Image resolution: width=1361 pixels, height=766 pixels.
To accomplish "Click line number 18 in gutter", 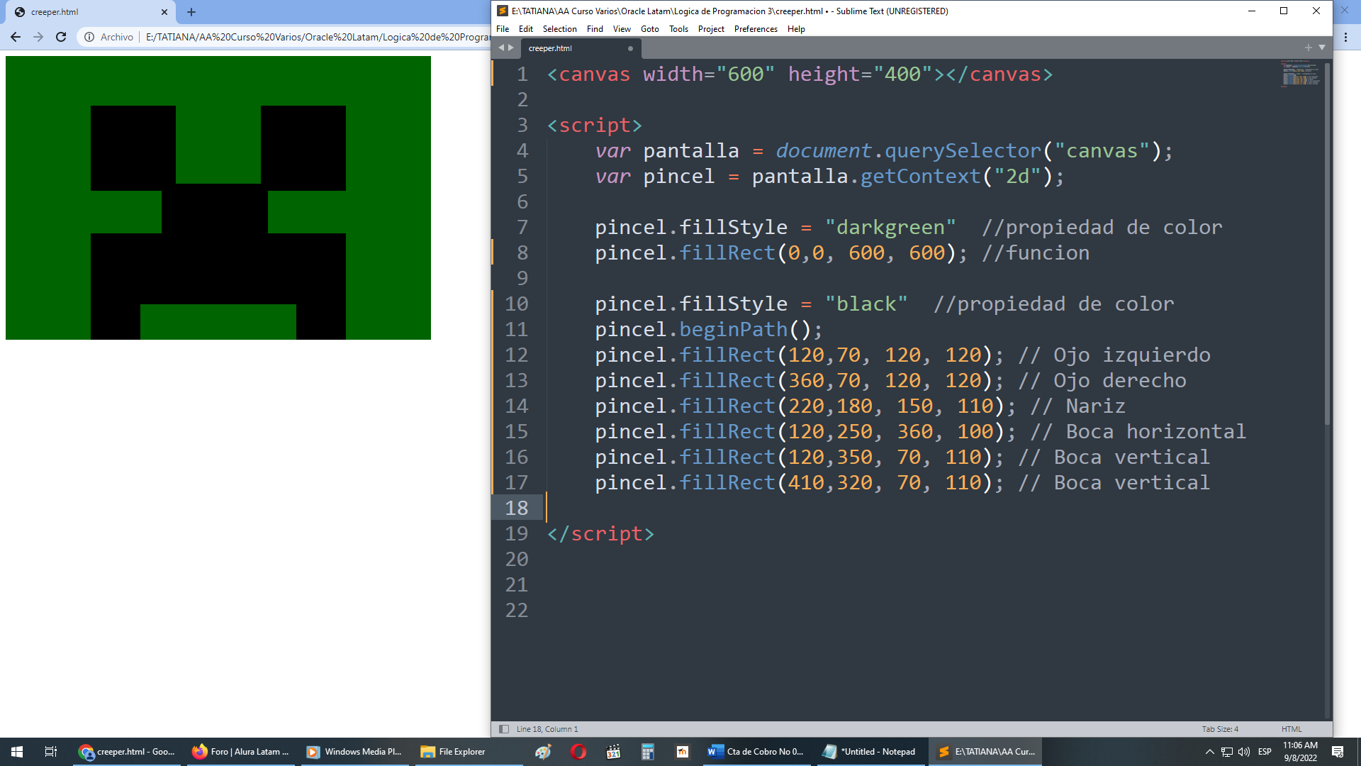I will [517, 508].
